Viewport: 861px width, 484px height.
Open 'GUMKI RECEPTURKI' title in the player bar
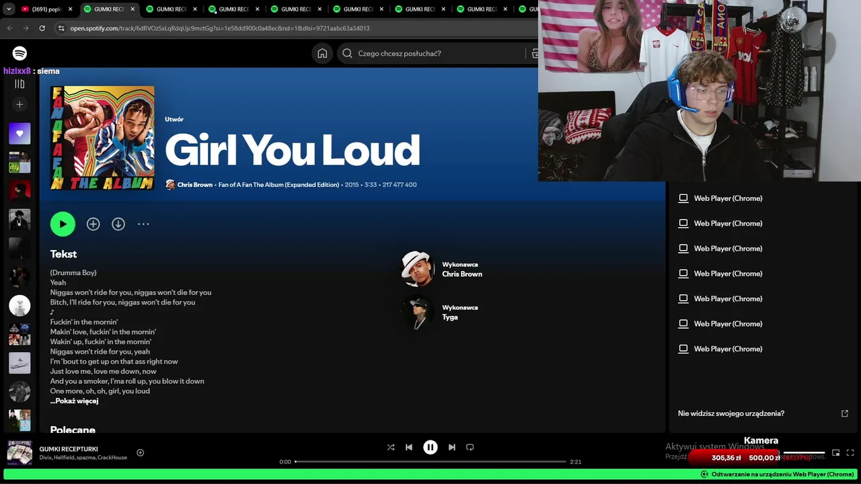click(69, 448)
